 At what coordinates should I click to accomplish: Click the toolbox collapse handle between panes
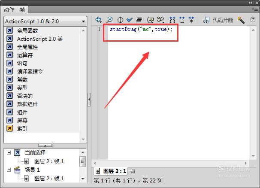coord(89,100)
